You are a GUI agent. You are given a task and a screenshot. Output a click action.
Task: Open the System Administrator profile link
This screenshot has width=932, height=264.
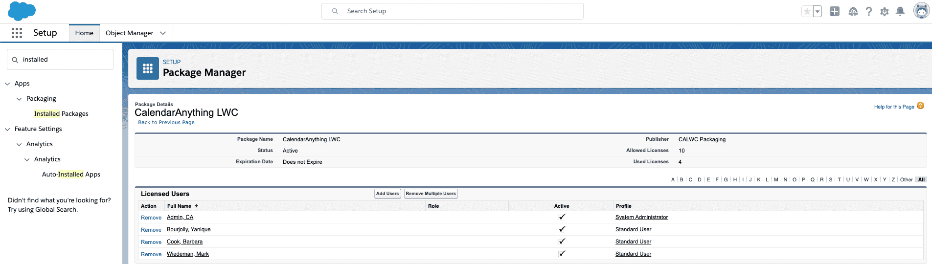641,217
